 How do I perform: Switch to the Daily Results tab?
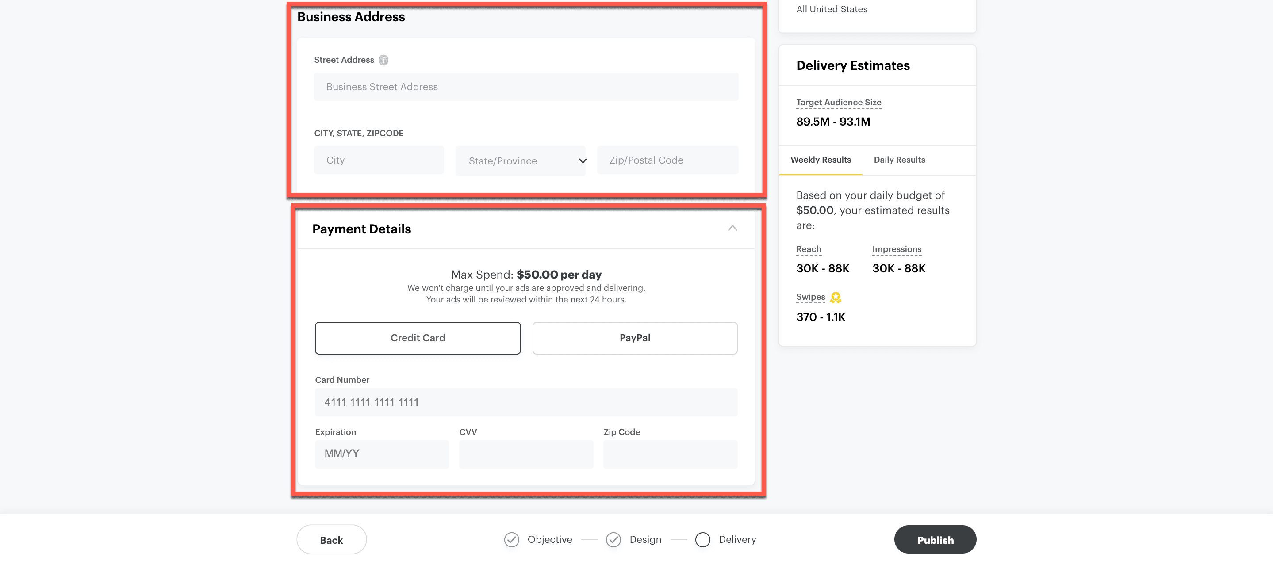click(899, 160)
